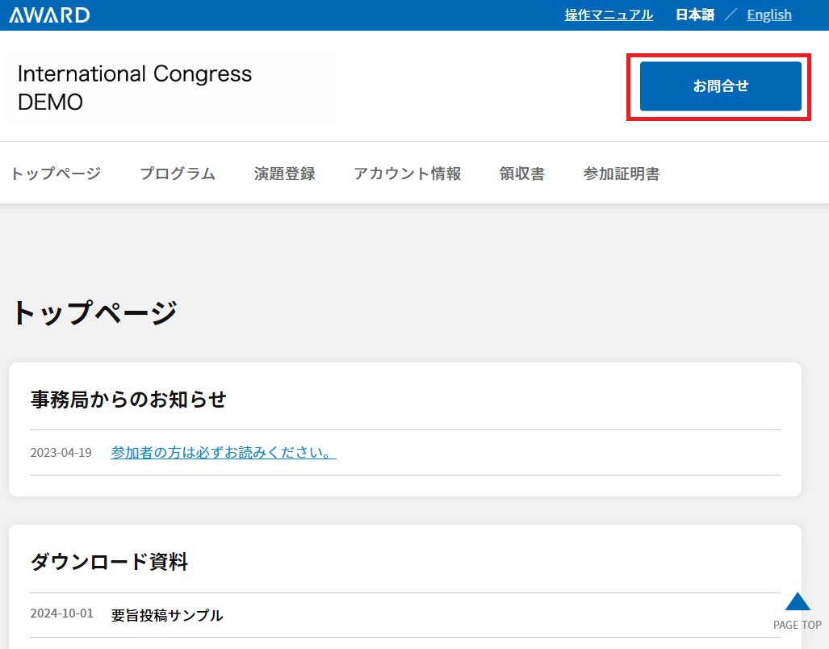Open the 領収書 menu item
This screenshot has height=649, width=829.
click(521, 174)
